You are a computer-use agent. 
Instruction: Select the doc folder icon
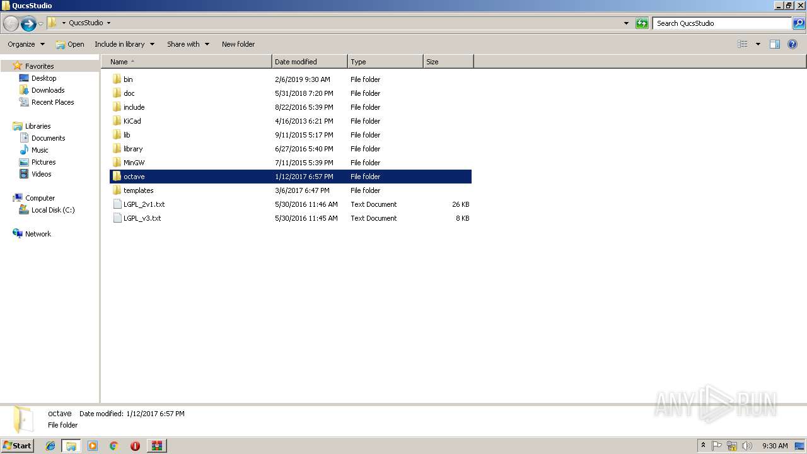click(x=117, y=93)
